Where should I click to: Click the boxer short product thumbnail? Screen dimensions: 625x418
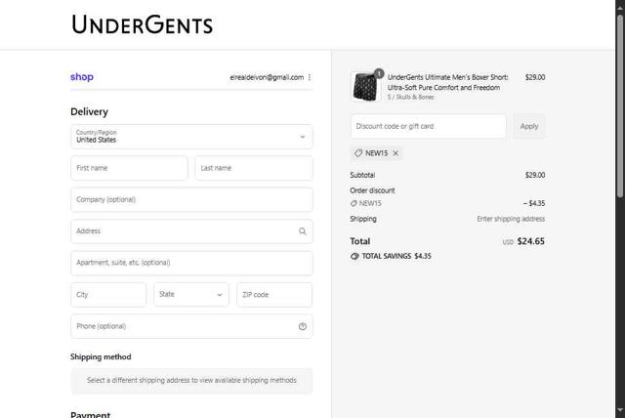[x=365, y=87]
